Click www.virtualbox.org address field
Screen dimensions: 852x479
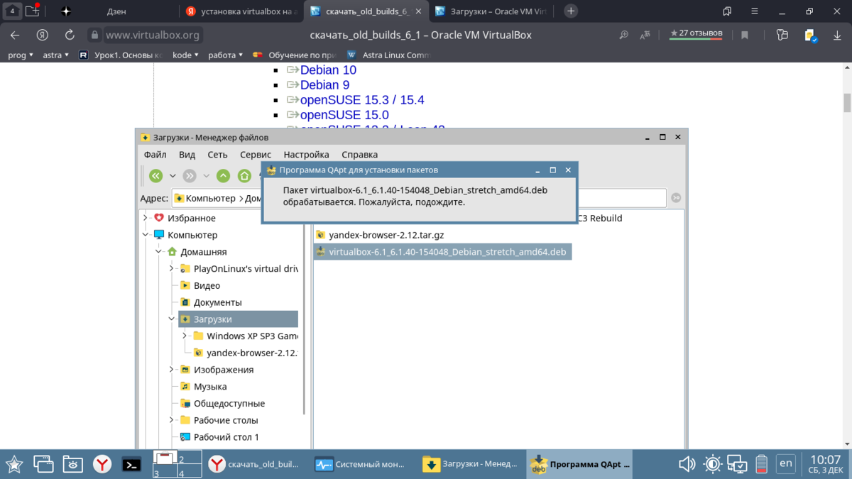coord(153,35)
